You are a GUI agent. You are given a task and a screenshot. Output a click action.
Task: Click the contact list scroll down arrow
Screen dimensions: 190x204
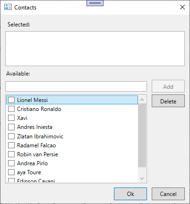[142, 178]
